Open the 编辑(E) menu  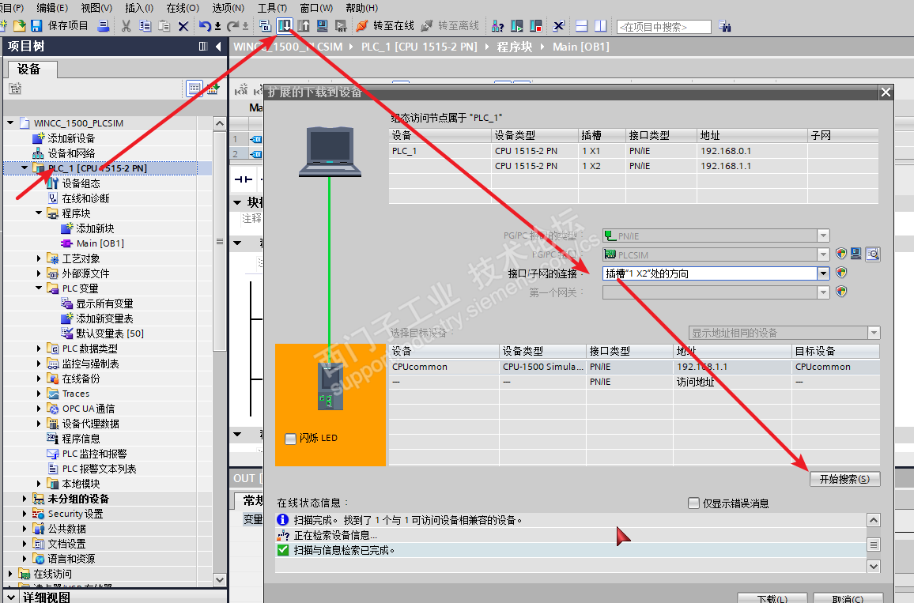tap(52, 8)
